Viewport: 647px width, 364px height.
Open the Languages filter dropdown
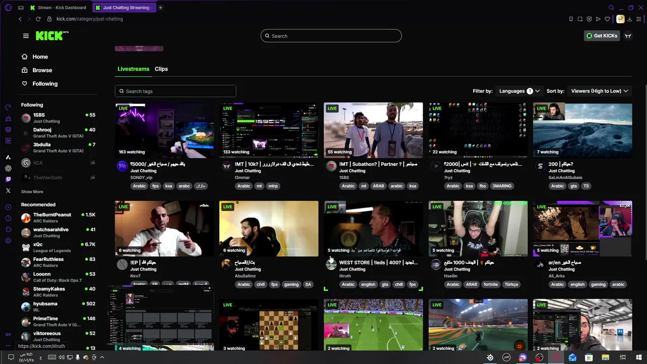[x=520, y=91]
